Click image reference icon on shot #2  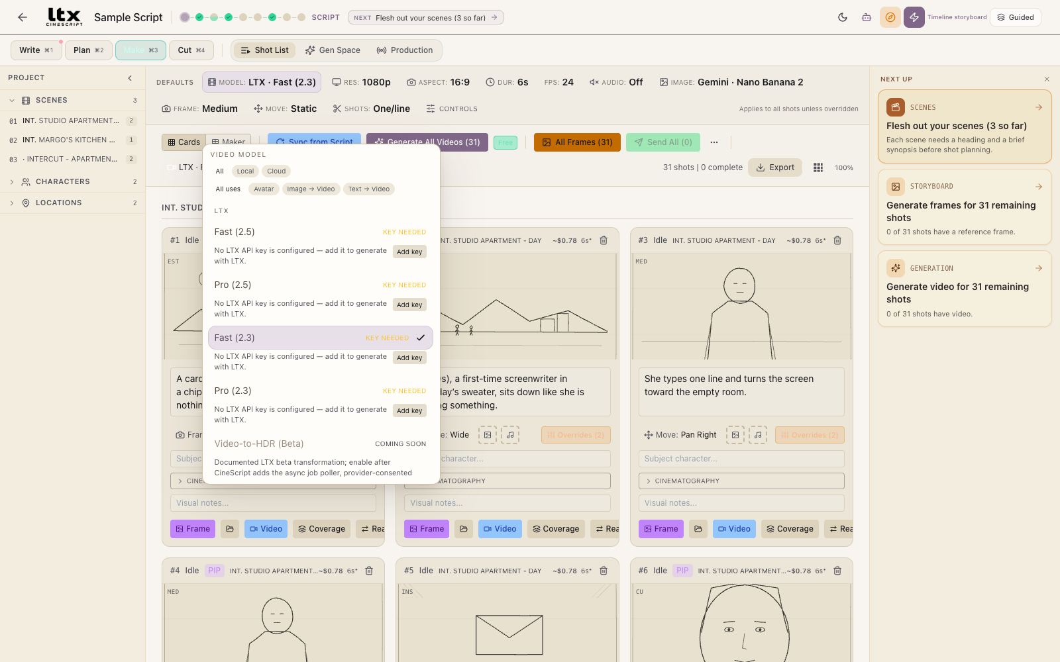pyautogui.click(x=488, y=435)
